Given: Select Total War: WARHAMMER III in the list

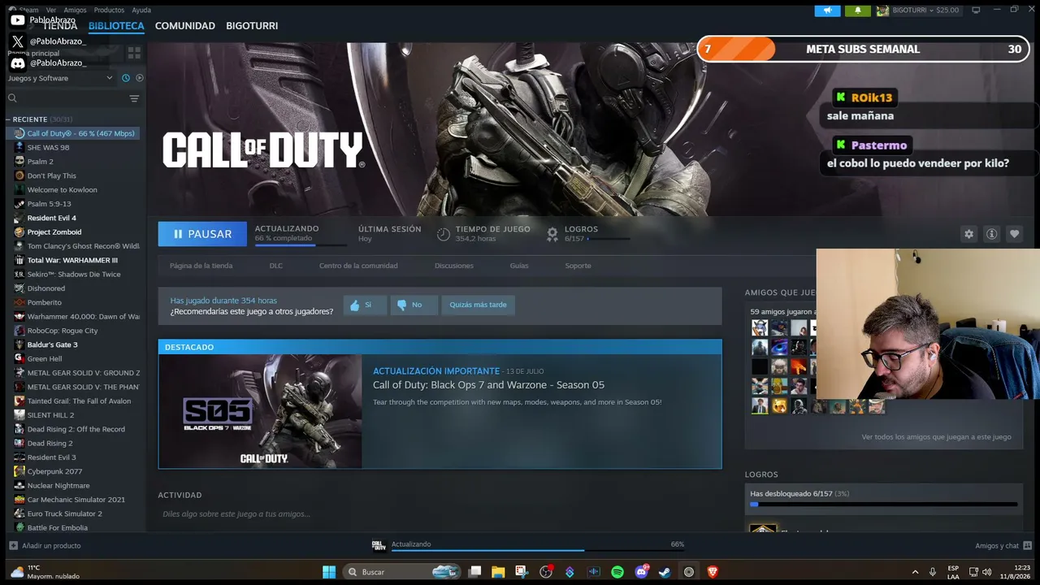Looking at the screenshot, I should tap(73, 260).
